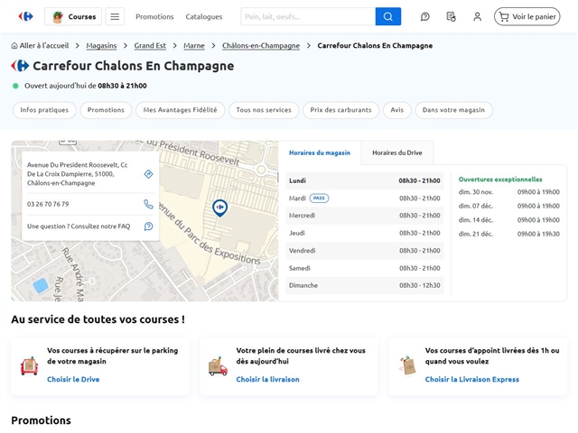The width and height of the screenshot is (578, 433).
Task: Click the delivery truck icon
Action: 218,366
